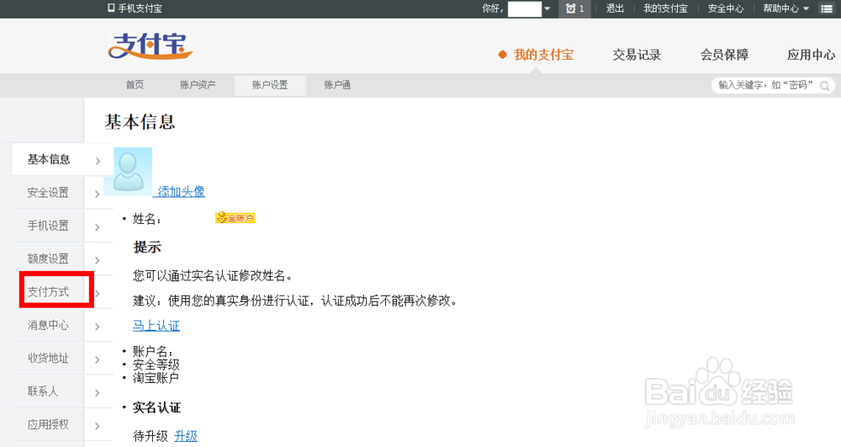
Task: Open 交易记录 tab
Action: (637, 55)
